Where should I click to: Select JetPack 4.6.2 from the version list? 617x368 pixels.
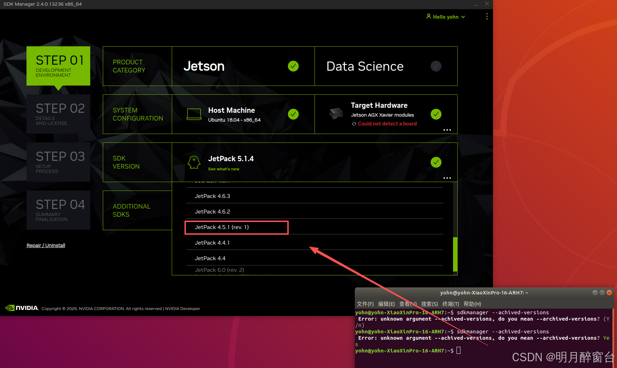click(315, 211)
